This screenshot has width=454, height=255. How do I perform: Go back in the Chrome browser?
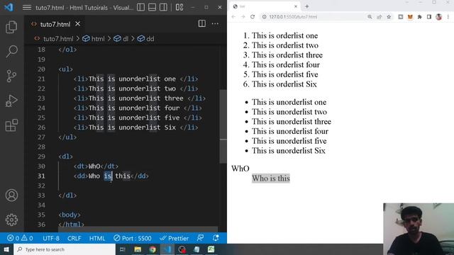click(233, 17)
